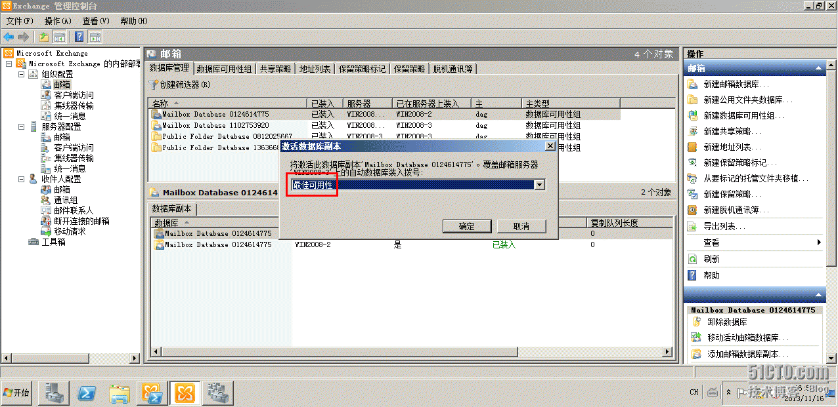Open 移动请求 node in the tree
This screenshot has width=838, height=407.
coord(70,231)
